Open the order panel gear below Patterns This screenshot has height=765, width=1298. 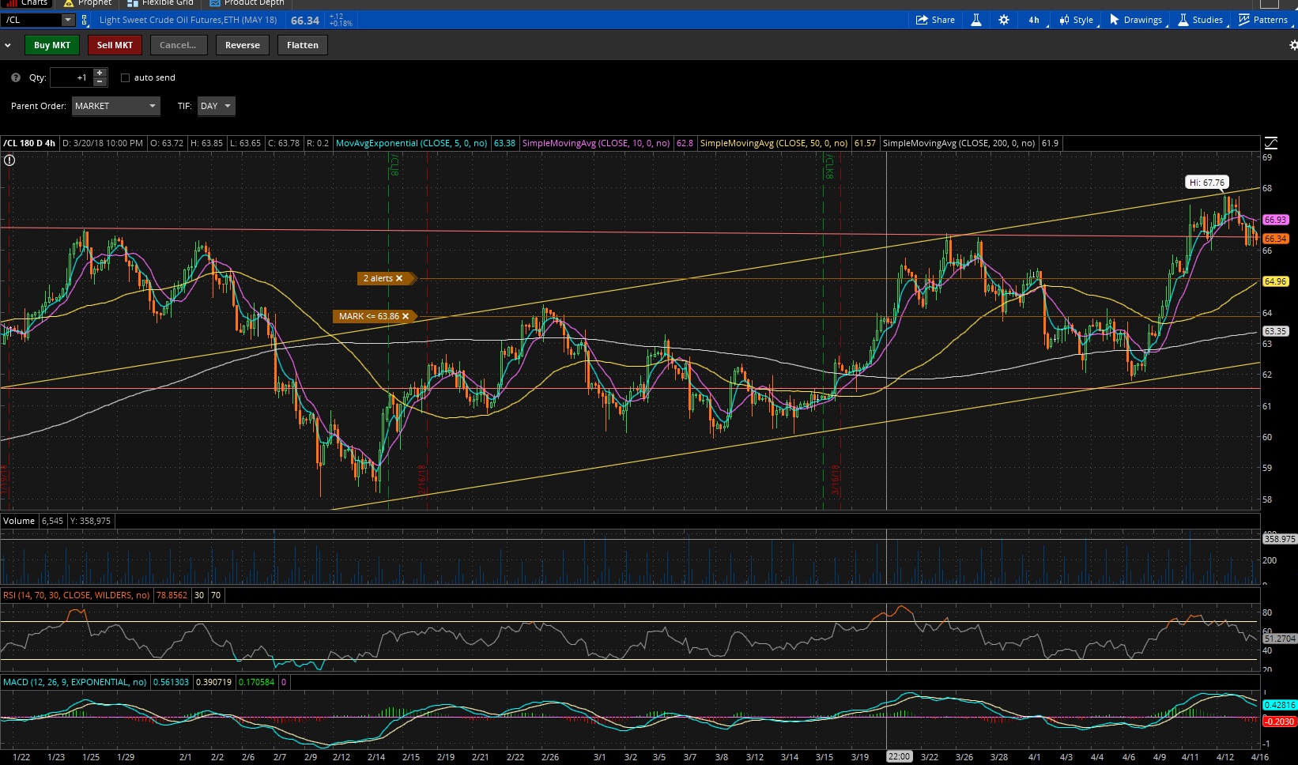tap(1293, 45)
